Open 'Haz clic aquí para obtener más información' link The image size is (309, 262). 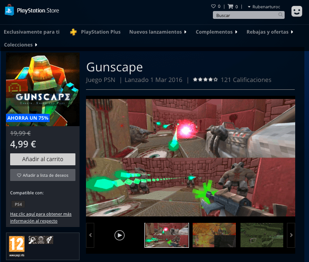click(x=41, y=217)
